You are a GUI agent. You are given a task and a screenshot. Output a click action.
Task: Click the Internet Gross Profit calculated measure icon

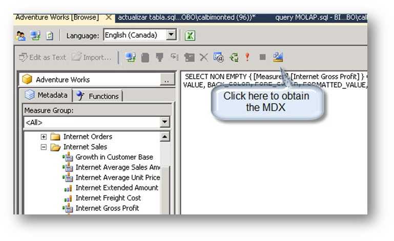coord(68,208)
